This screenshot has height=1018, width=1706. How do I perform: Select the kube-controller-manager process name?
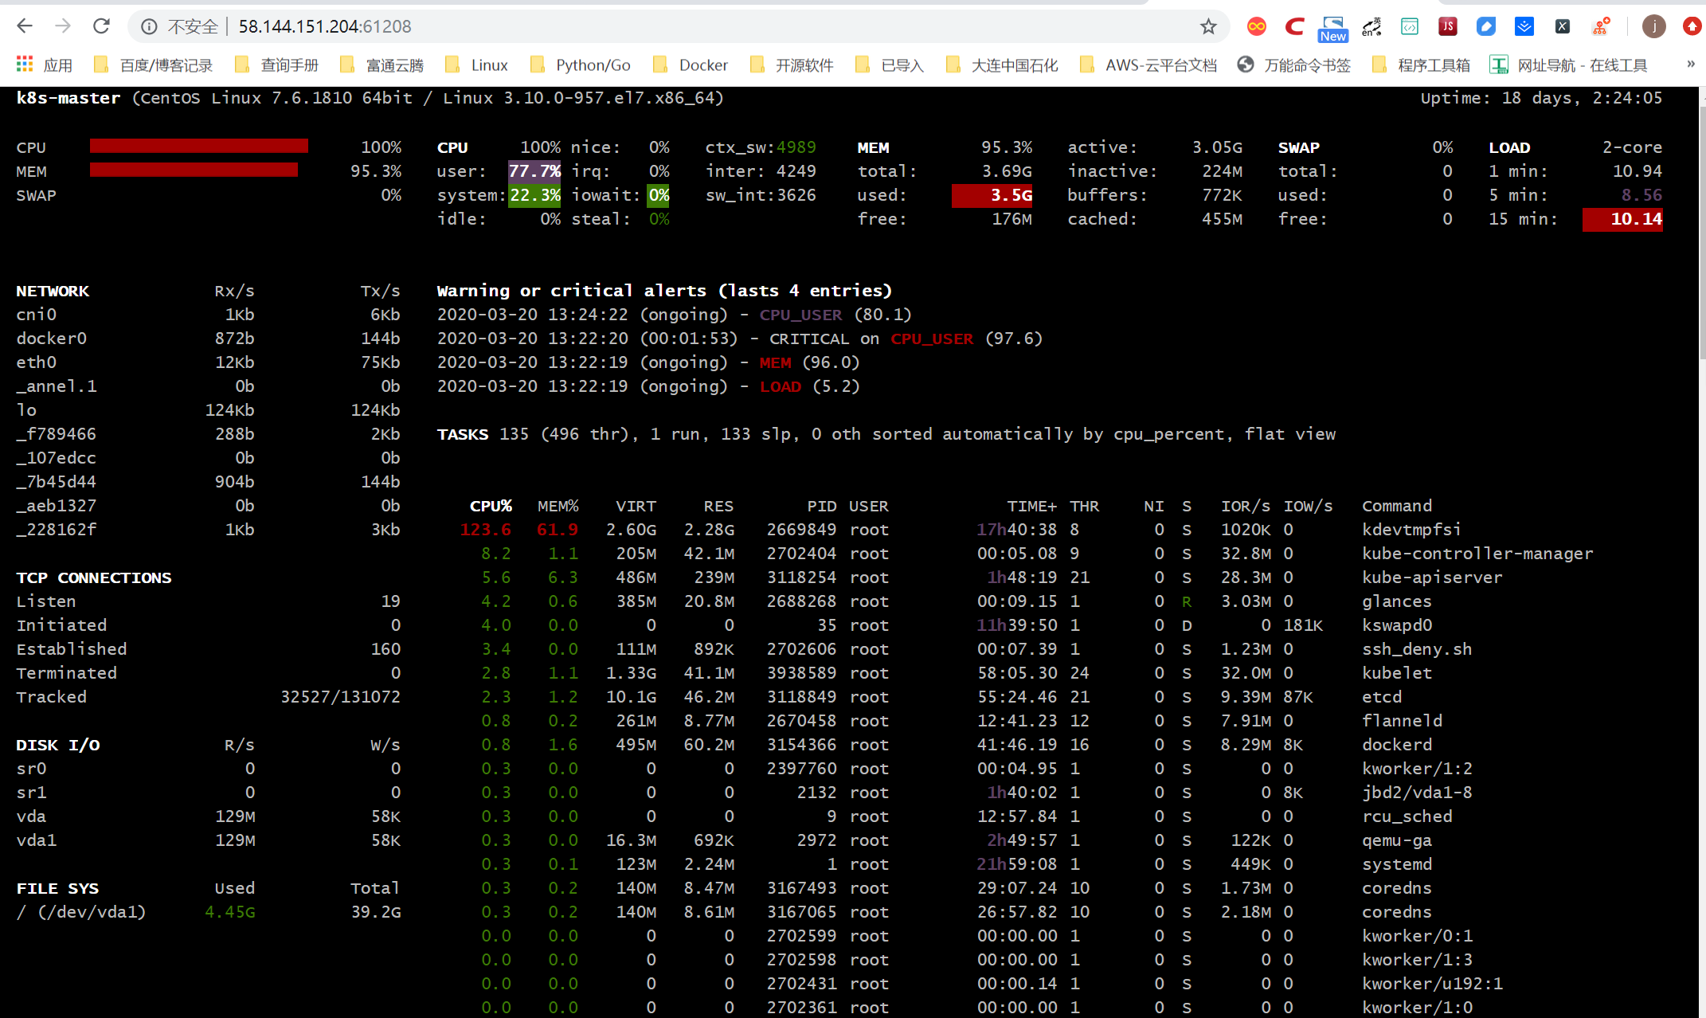(x=1477, y=554)
